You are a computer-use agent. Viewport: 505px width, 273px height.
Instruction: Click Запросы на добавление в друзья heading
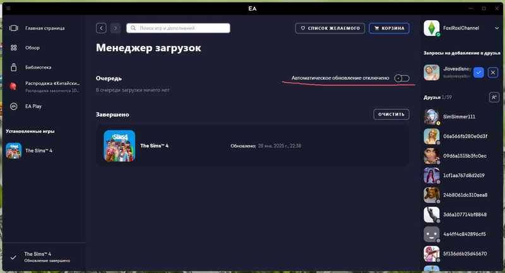point(462,53)
